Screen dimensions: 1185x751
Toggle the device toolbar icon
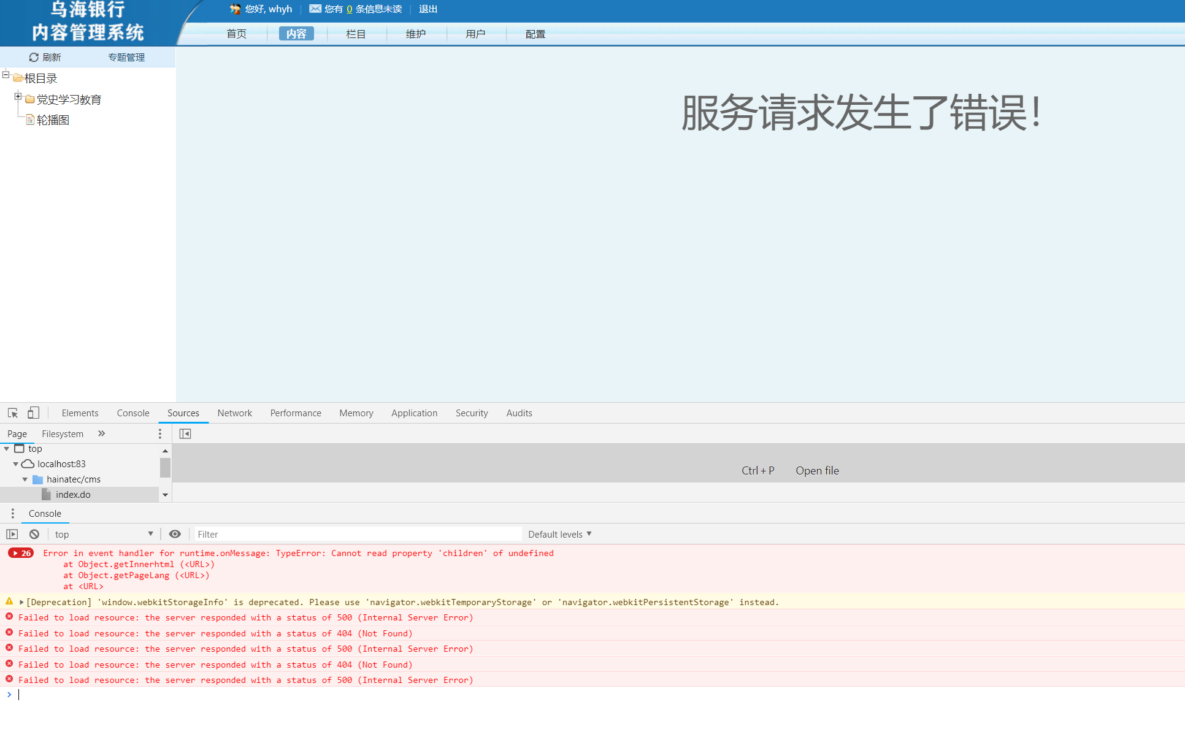[33, 413]
